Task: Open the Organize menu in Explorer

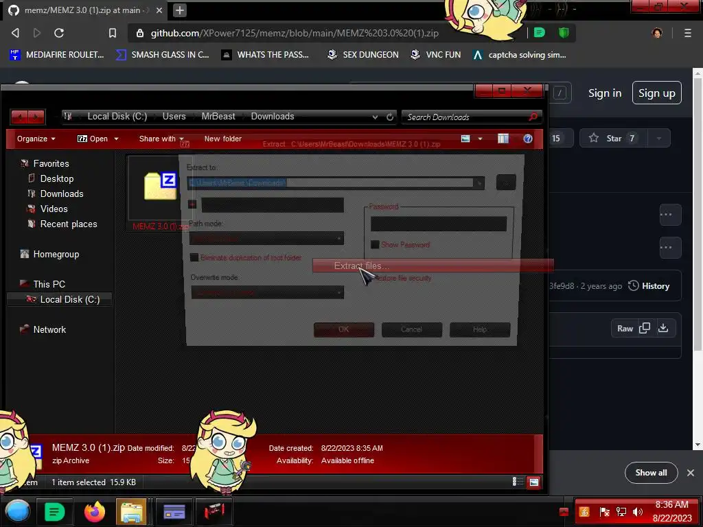Action: coord(36,139)
